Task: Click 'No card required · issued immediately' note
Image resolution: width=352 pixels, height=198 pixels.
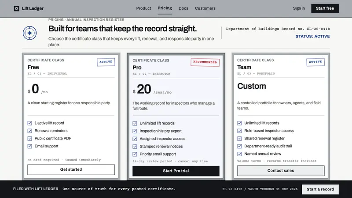Action: click(64, 160)
